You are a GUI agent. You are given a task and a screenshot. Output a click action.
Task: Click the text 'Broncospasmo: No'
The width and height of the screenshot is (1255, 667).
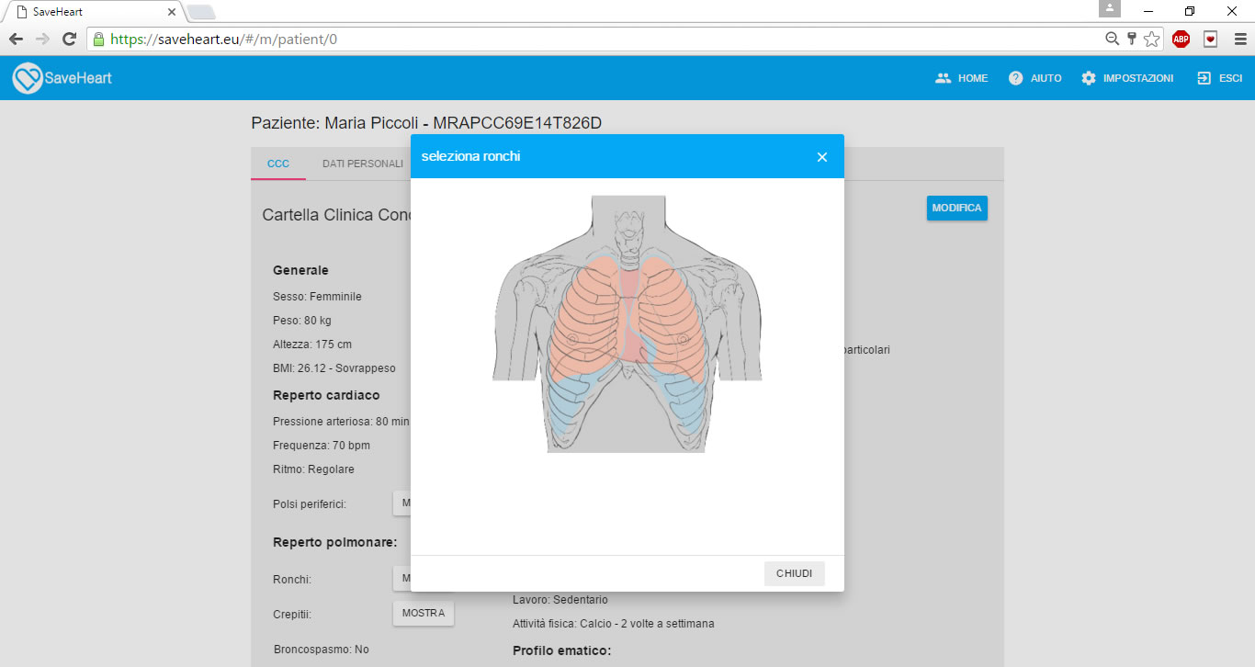322,650
